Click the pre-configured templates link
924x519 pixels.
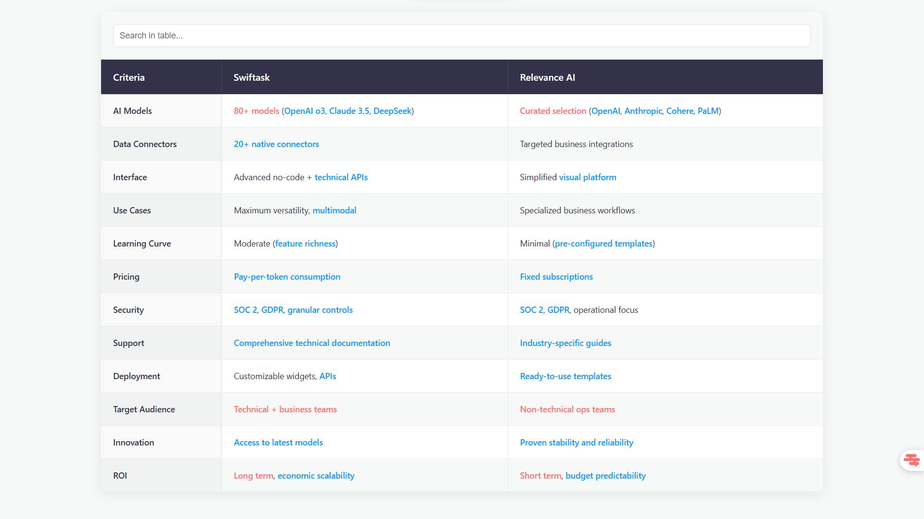pos(603,244)
